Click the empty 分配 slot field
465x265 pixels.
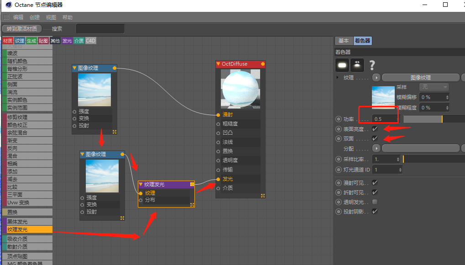(x=421, y=148)
